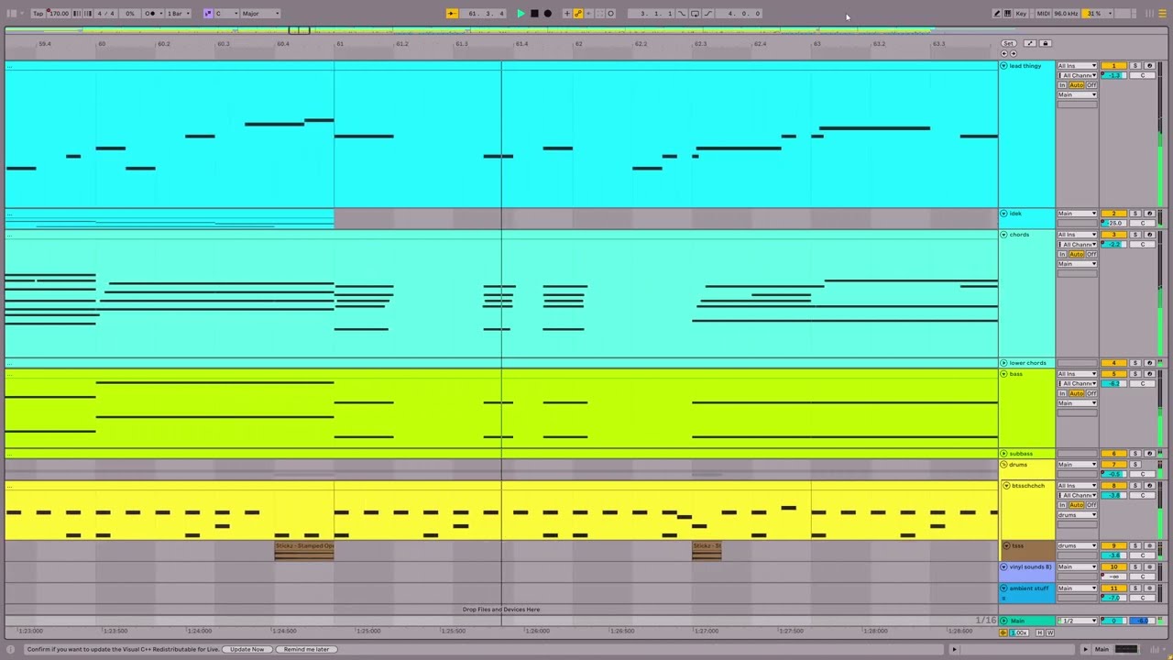Solo the chords track
Screen dimensions: 1173x660
tap(1135, 235)
